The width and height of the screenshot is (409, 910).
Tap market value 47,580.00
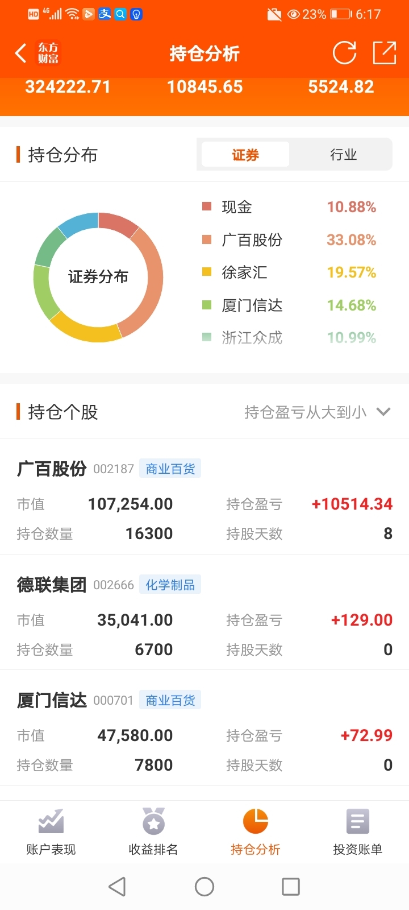point(135,735)
